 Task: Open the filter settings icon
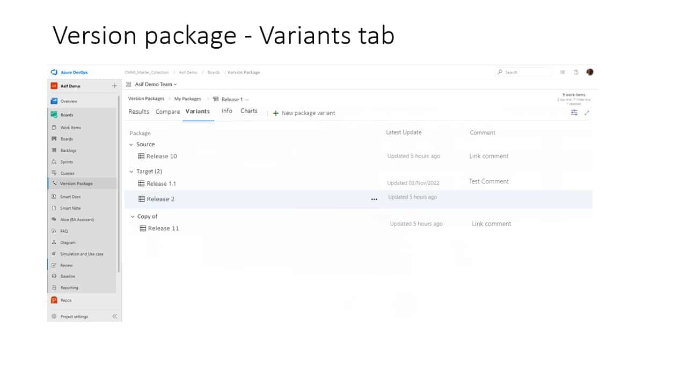(574, 113)
